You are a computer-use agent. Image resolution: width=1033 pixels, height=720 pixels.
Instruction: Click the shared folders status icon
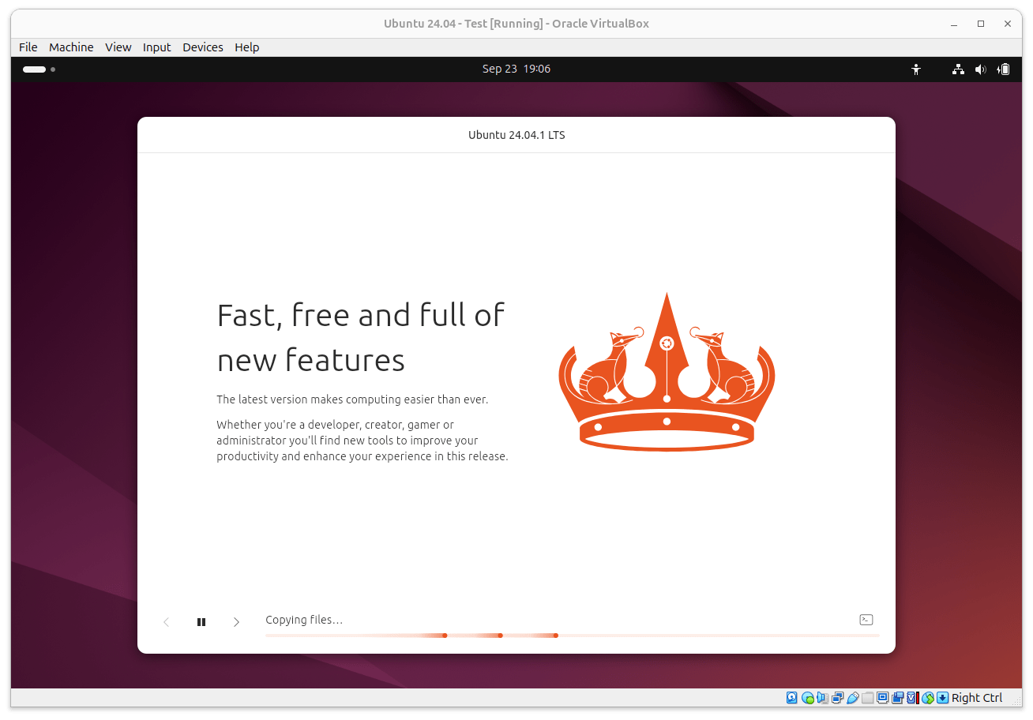[x=868, y=698]
